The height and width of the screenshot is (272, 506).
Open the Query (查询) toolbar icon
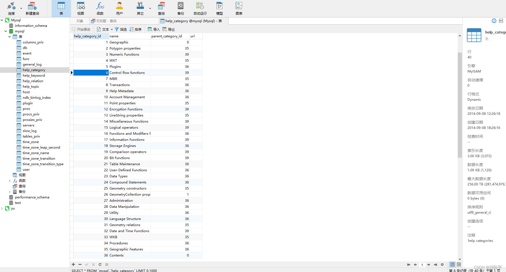pyautogui.click(x=161, y=8)
